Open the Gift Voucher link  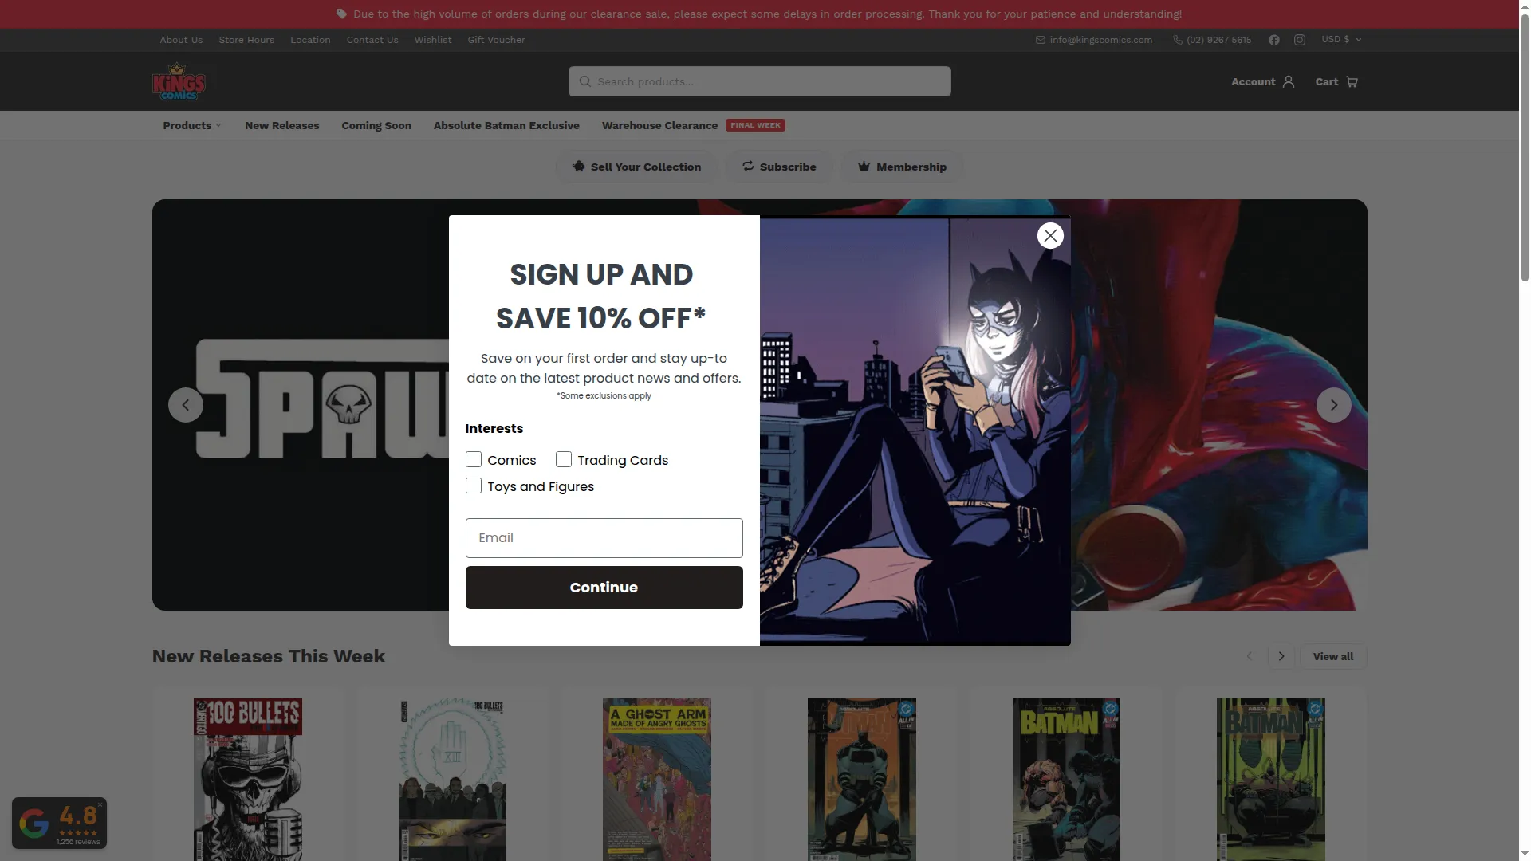point(496,40)
